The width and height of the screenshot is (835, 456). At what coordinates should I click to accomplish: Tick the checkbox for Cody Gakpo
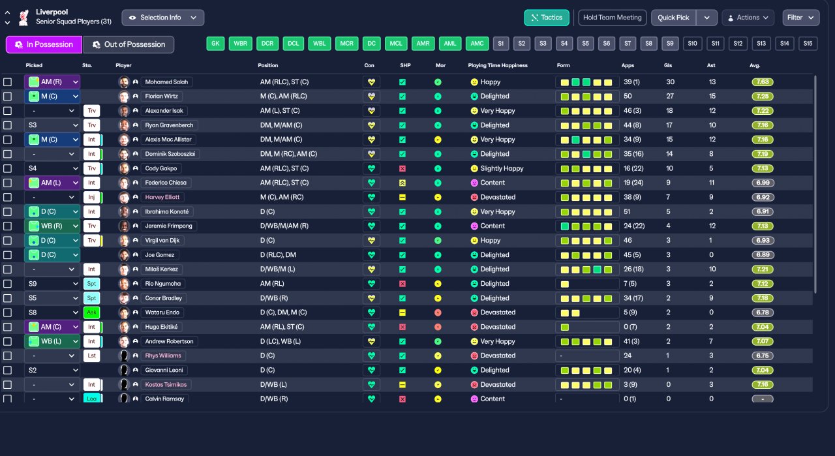(x=7, y=168)
